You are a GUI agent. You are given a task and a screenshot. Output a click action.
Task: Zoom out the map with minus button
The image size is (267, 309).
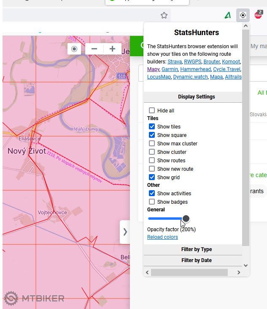pyautogui.click(x=94, y=49)
